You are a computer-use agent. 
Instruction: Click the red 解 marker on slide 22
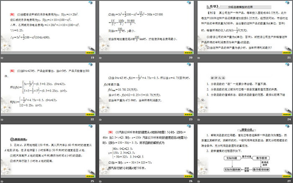pyautogui.click(x=12, y=71)
